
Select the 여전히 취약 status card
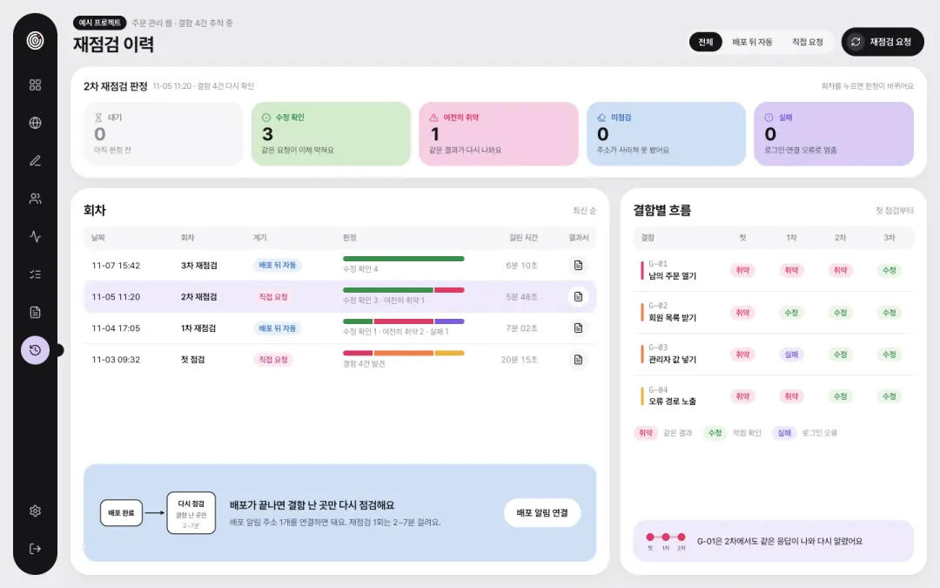(498, 134)
